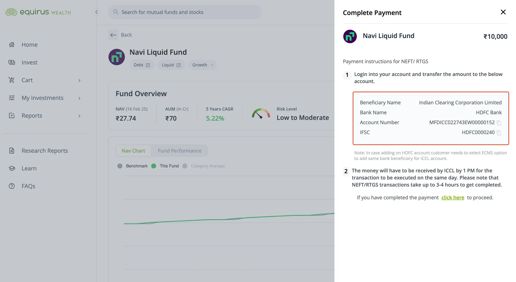This screenshot has width=516, height=282.
Task: Click the Learn graduation cap icon
Action: tap(12, 168)
